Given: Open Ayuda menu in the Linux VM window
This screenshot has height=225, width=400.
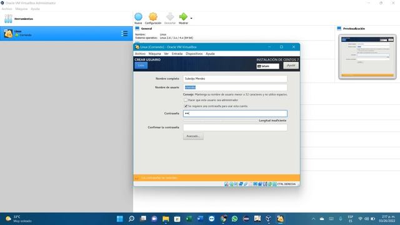Looking at the screenshot, I should tap(210, 54).
